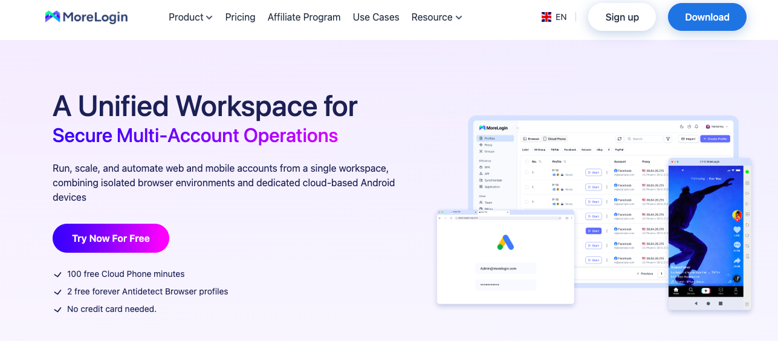Open the Marketing account dropdown in preview
Image resolution: width=778 pixels, height=341 pixels.
coord(718,126)
